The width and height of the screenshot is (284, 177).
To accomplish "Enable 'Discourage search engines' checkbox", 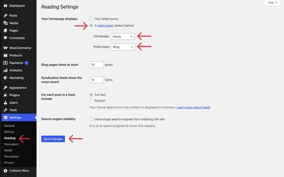I will (92, 119).
